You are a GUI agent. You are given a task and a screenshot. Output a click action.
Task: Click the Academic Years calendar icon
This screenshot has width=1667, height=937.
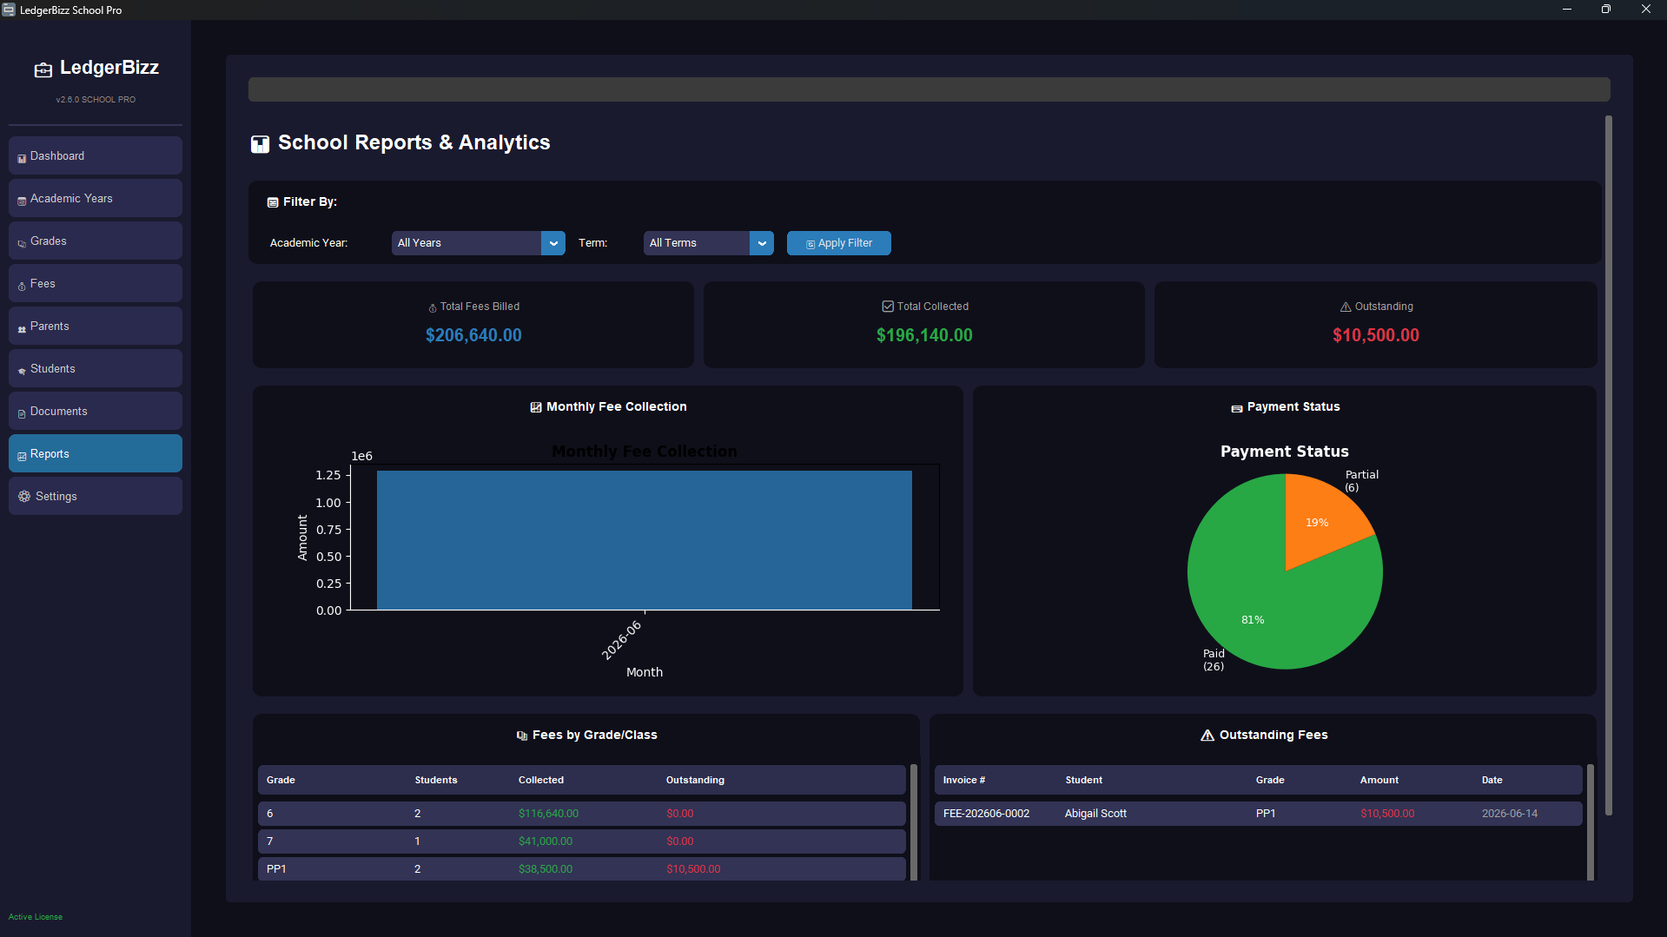[x=22, y=201]
